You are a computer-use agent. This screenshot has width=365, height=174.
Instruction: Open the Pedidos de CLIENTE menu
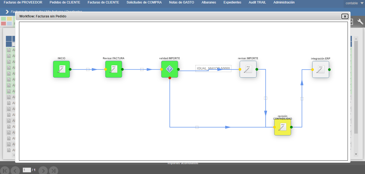click(65, 2)
